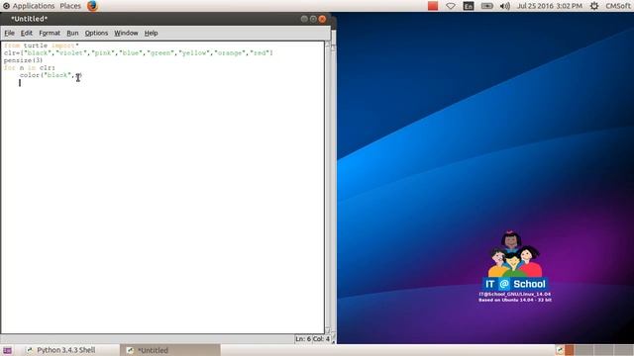634x356 pixels.
Task: Click the "for n in clr:" line
Action: [x=30, y=68]
